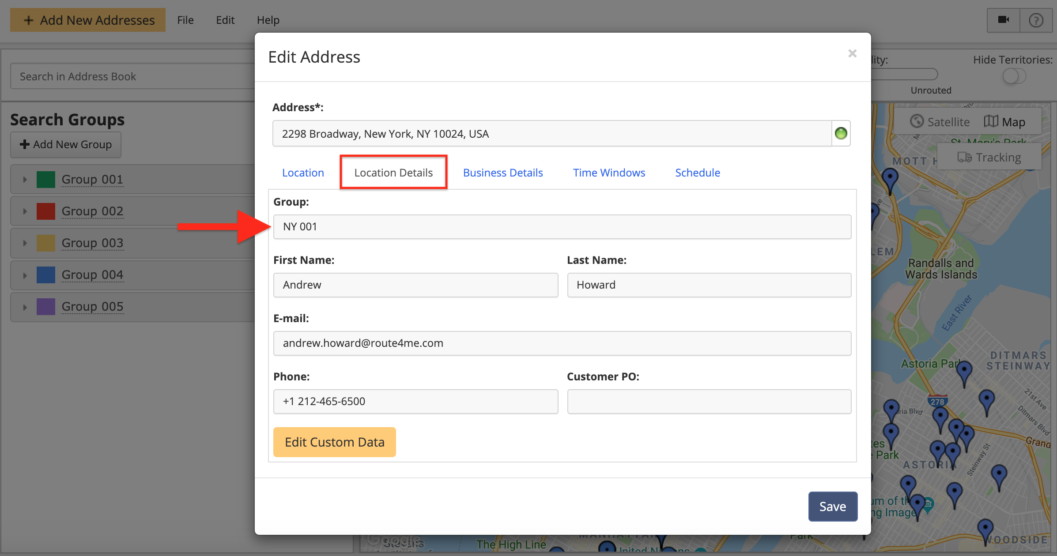Click the Map view icon
Screen dimensions: 1057x556
[991, 121]
